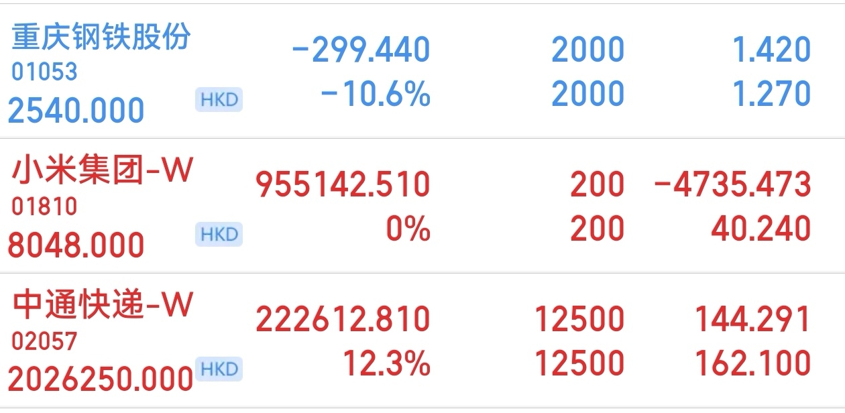Click the HKD badge in 中通快递-W row

coord(219,369)
